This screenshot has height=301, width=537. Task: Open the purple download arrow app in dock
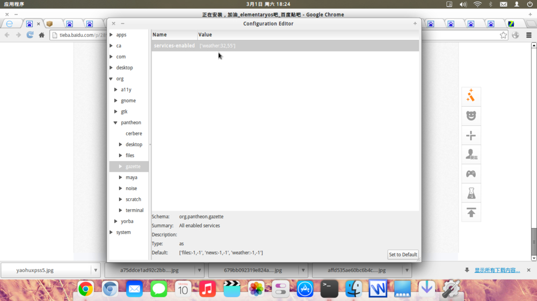tap(427, 289)
